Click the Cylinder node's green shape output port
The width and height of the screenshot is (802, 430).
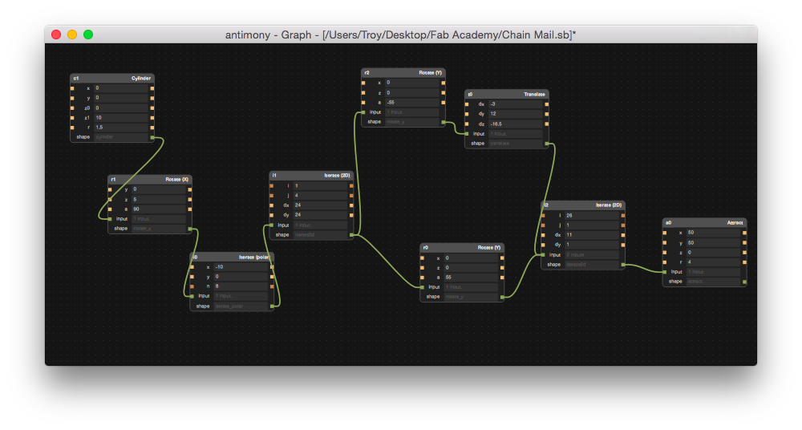coord(152,137)
